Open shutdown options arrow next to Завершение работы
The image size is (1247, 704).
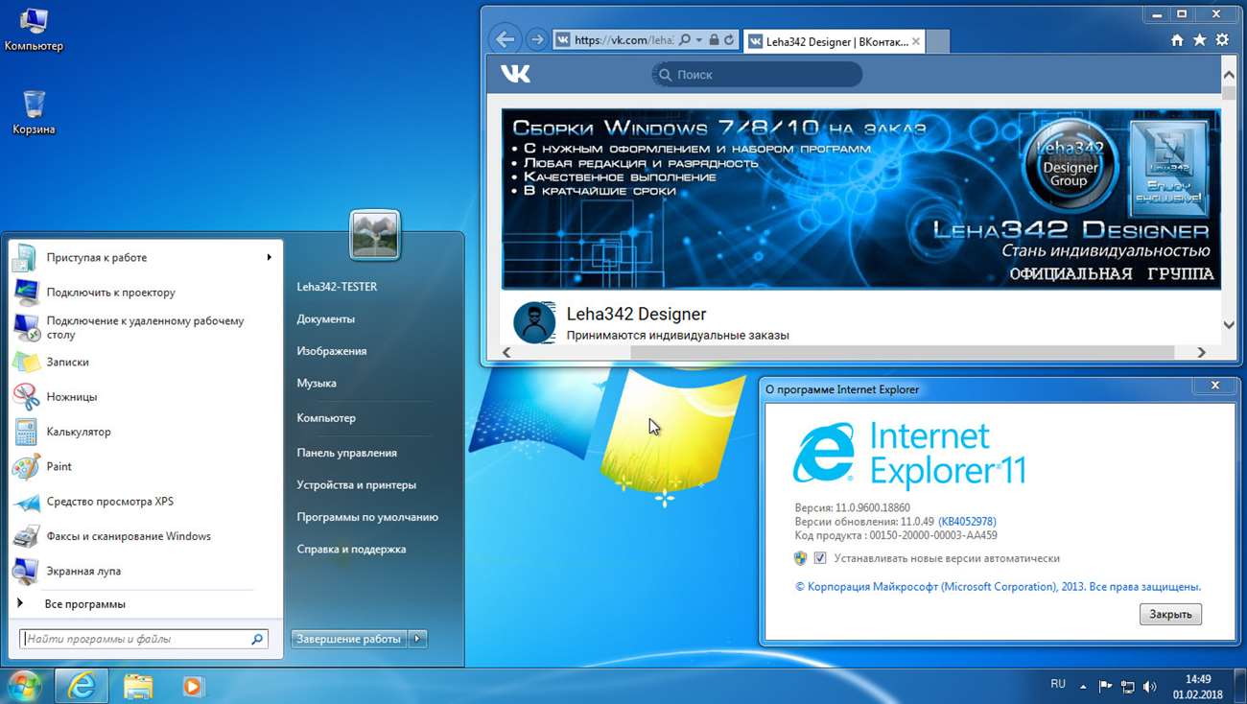[417, 639]
